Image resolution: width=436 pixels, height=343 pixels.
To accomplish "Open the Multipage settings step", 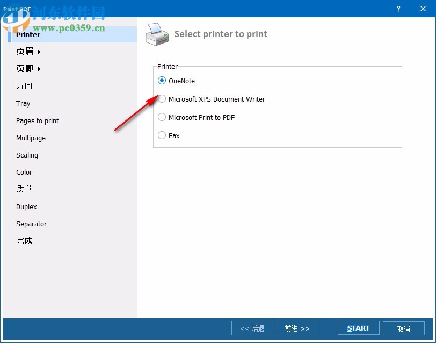I will [x=31, y=138].
